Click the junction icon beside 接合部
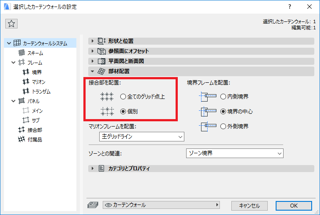The image size is (320, 215). coord(22,130)
